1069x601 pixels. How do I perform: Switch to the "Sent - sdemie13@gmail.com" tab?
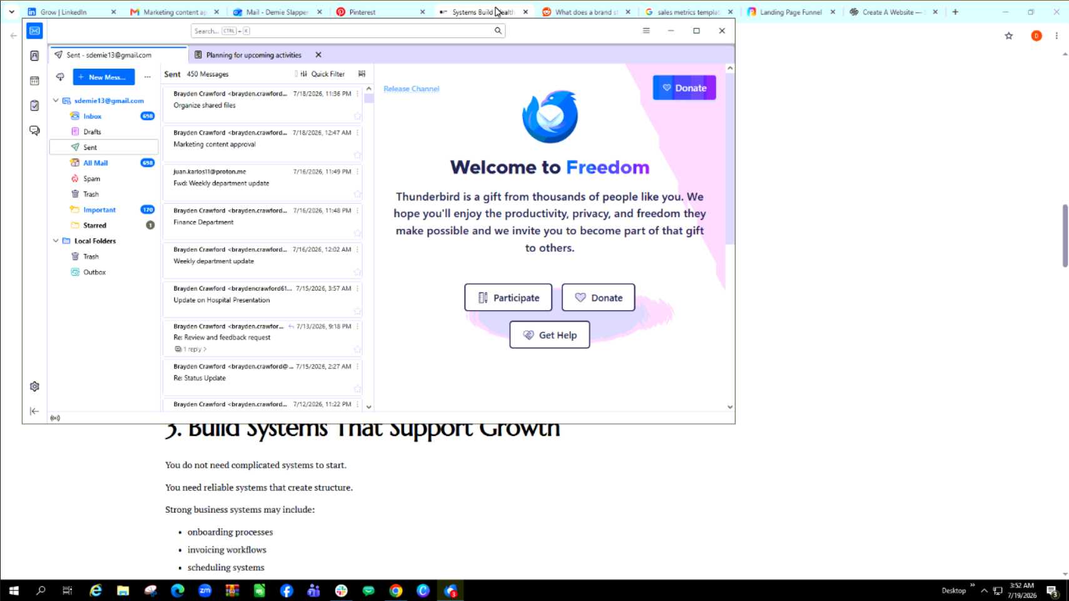tap(118, 55)
